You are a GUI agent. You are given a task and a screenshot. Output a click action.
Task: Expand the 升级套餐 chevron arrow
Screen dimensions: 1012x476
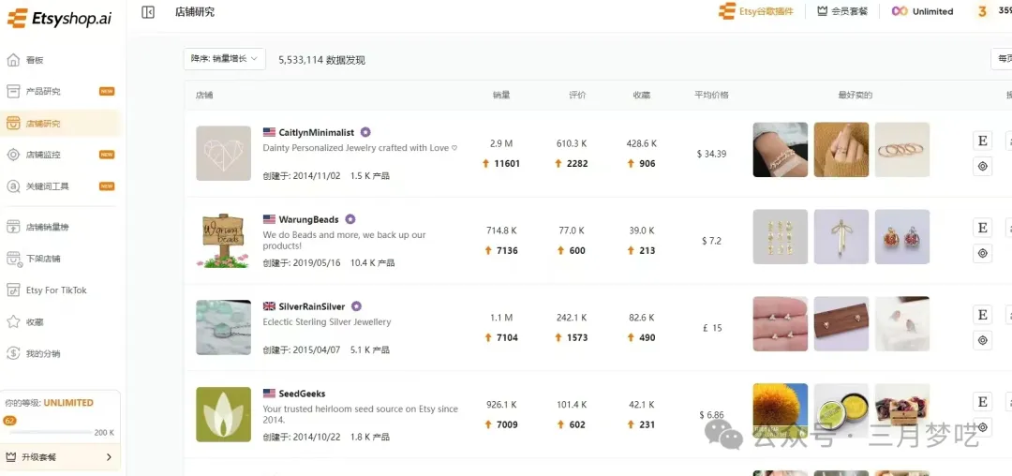pos(109,457)
